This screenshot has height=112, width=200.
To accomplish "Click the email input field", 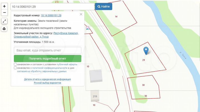I will click(47, 50).
